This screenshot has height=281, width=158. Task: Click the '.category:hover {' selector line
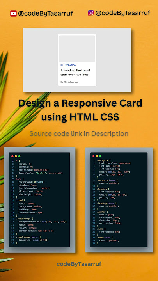107,180
